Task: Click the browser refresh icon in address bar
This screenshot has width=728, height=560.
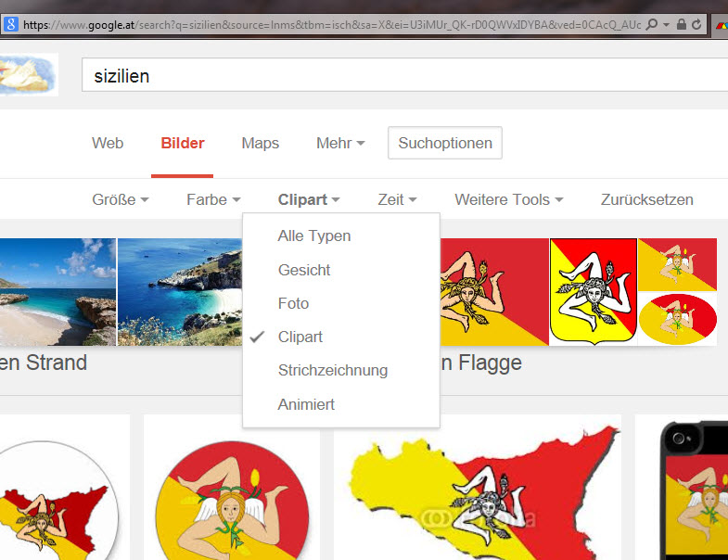Action: (x=696, y=25)
